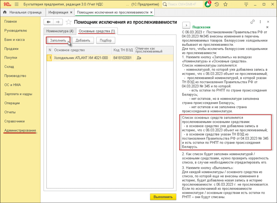
Task: Click the Заполнить button
Action: click(x=58, y=41)
